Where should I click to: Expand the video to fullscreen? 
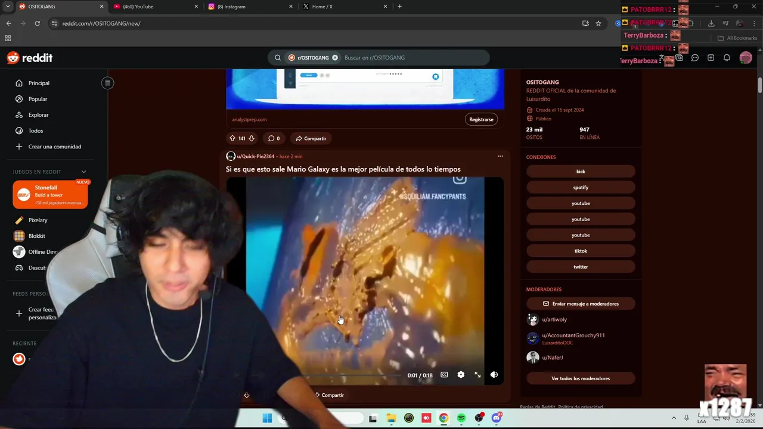click(x=477, y=375)
